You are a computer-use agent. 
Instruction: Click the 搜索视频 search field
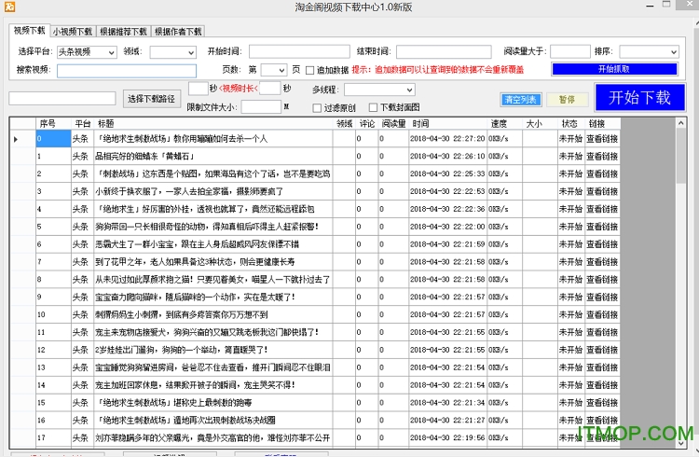[x=127, y=71]
